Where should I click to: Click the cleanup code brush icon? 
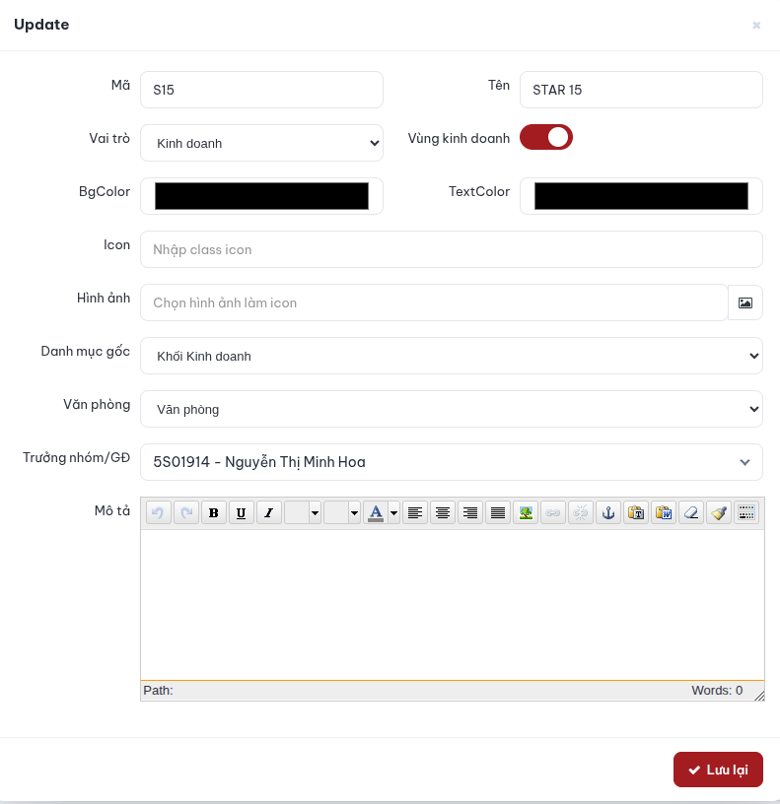[x=719, y=512]
